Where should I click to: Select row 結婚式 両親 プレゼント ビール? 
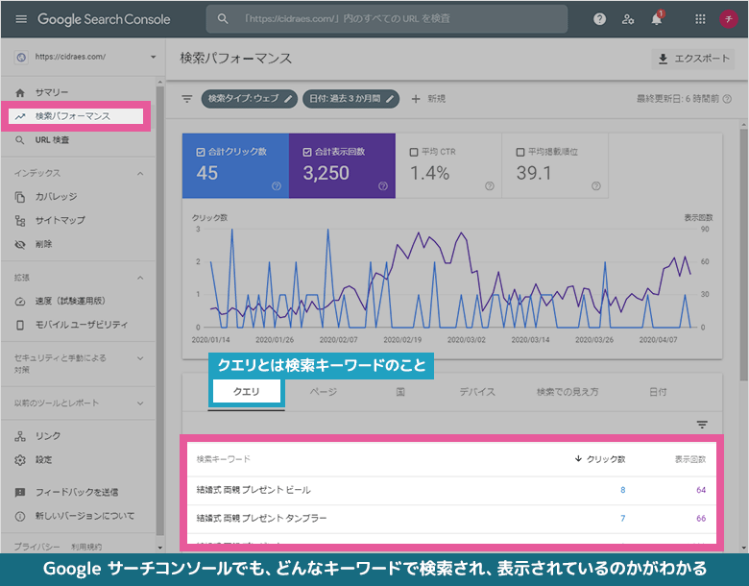point(452,490)
